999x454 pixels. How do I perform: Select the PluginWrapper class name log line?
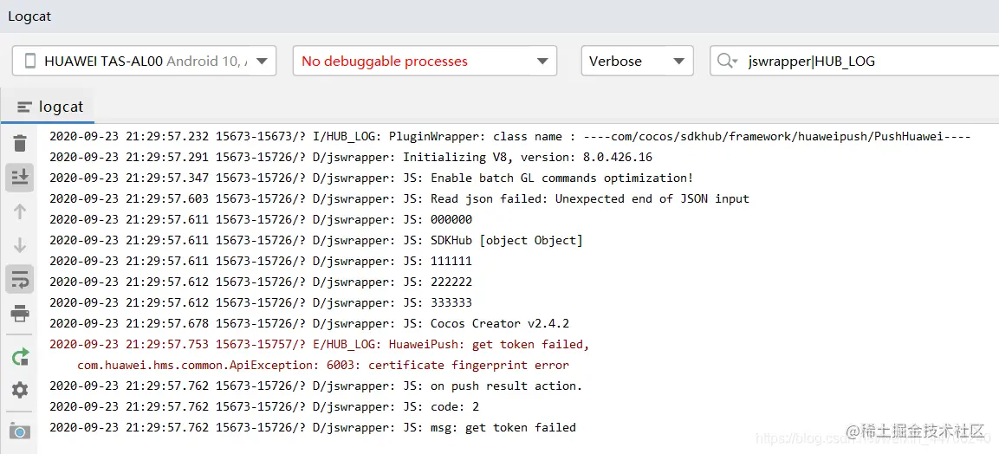pos(509,136)
